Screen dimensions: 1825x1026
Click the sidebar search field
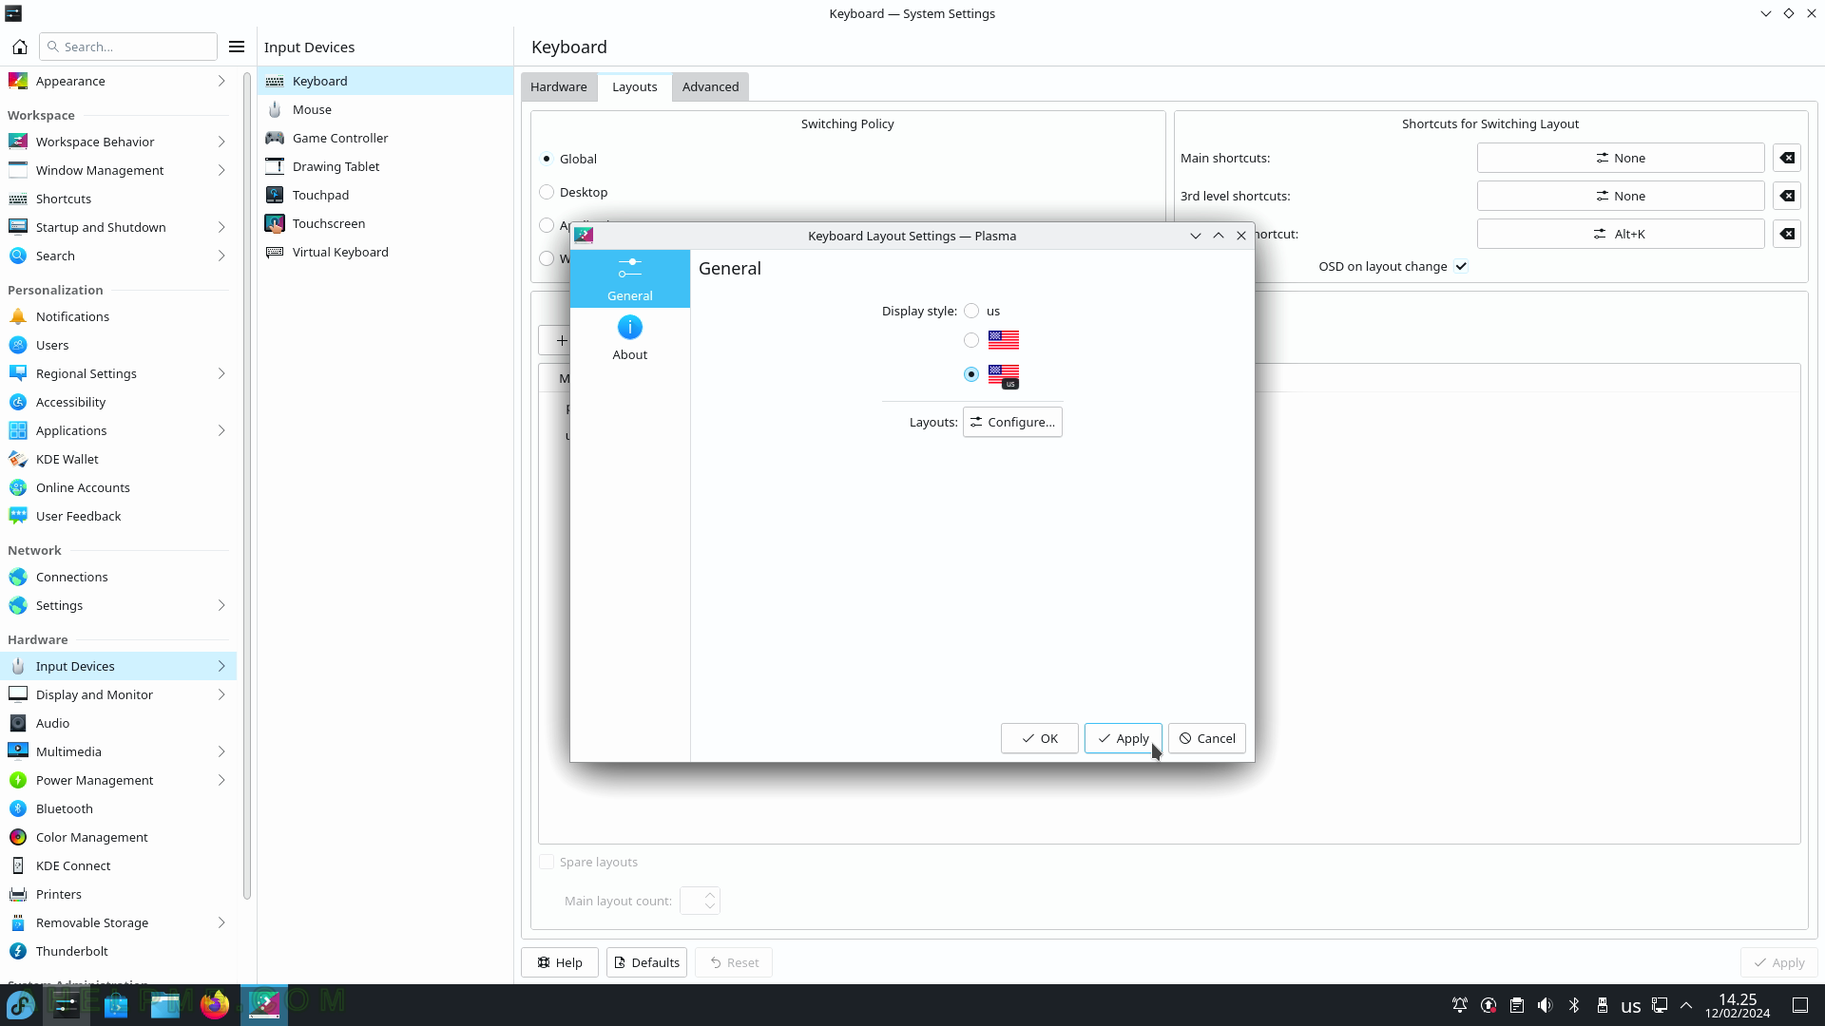128,47
